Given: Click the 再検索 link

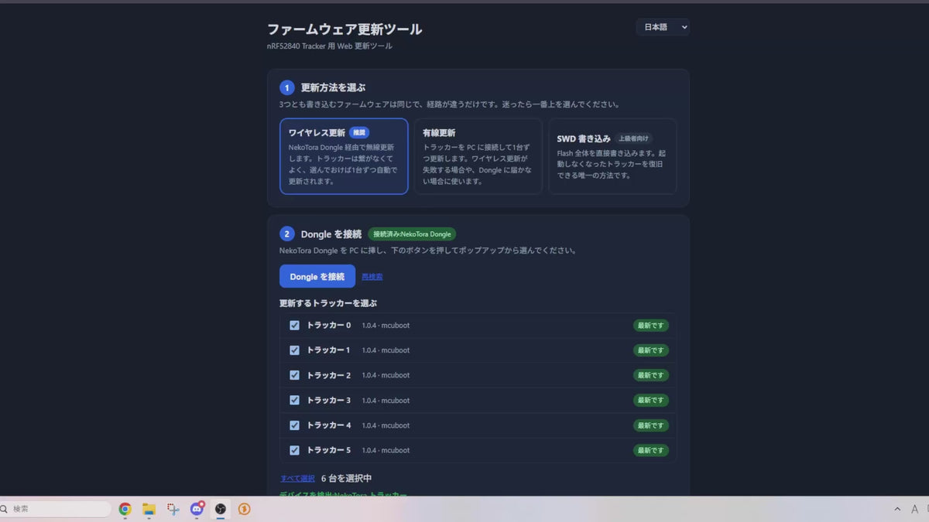Looking at the screenshot, I should [x=372, y=276].
